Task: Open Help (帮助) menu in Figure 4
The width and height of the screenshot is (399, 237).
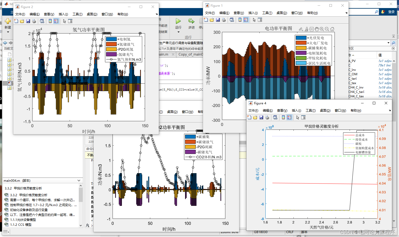Action: click(x=356, y=110)
